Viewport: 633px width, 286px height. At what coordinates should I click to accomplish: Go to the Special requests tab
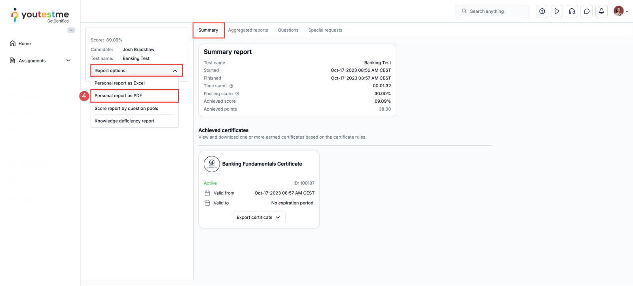tap(325, 30)
